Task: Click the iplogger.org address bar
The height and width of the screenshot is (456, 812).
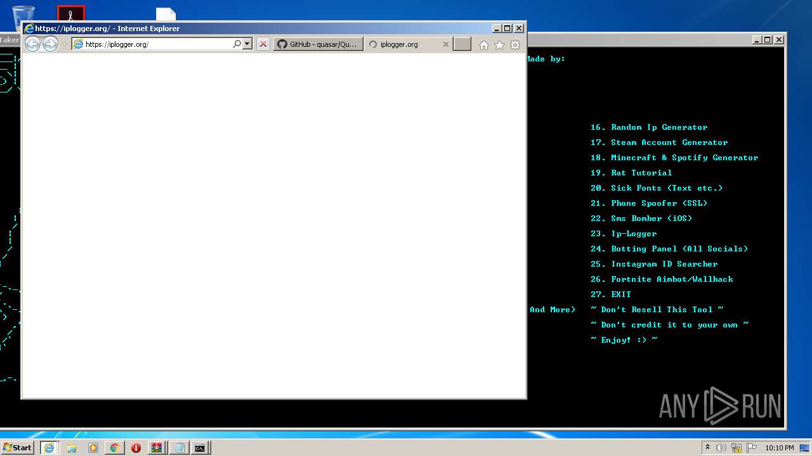Action: (x=157, y=44)
